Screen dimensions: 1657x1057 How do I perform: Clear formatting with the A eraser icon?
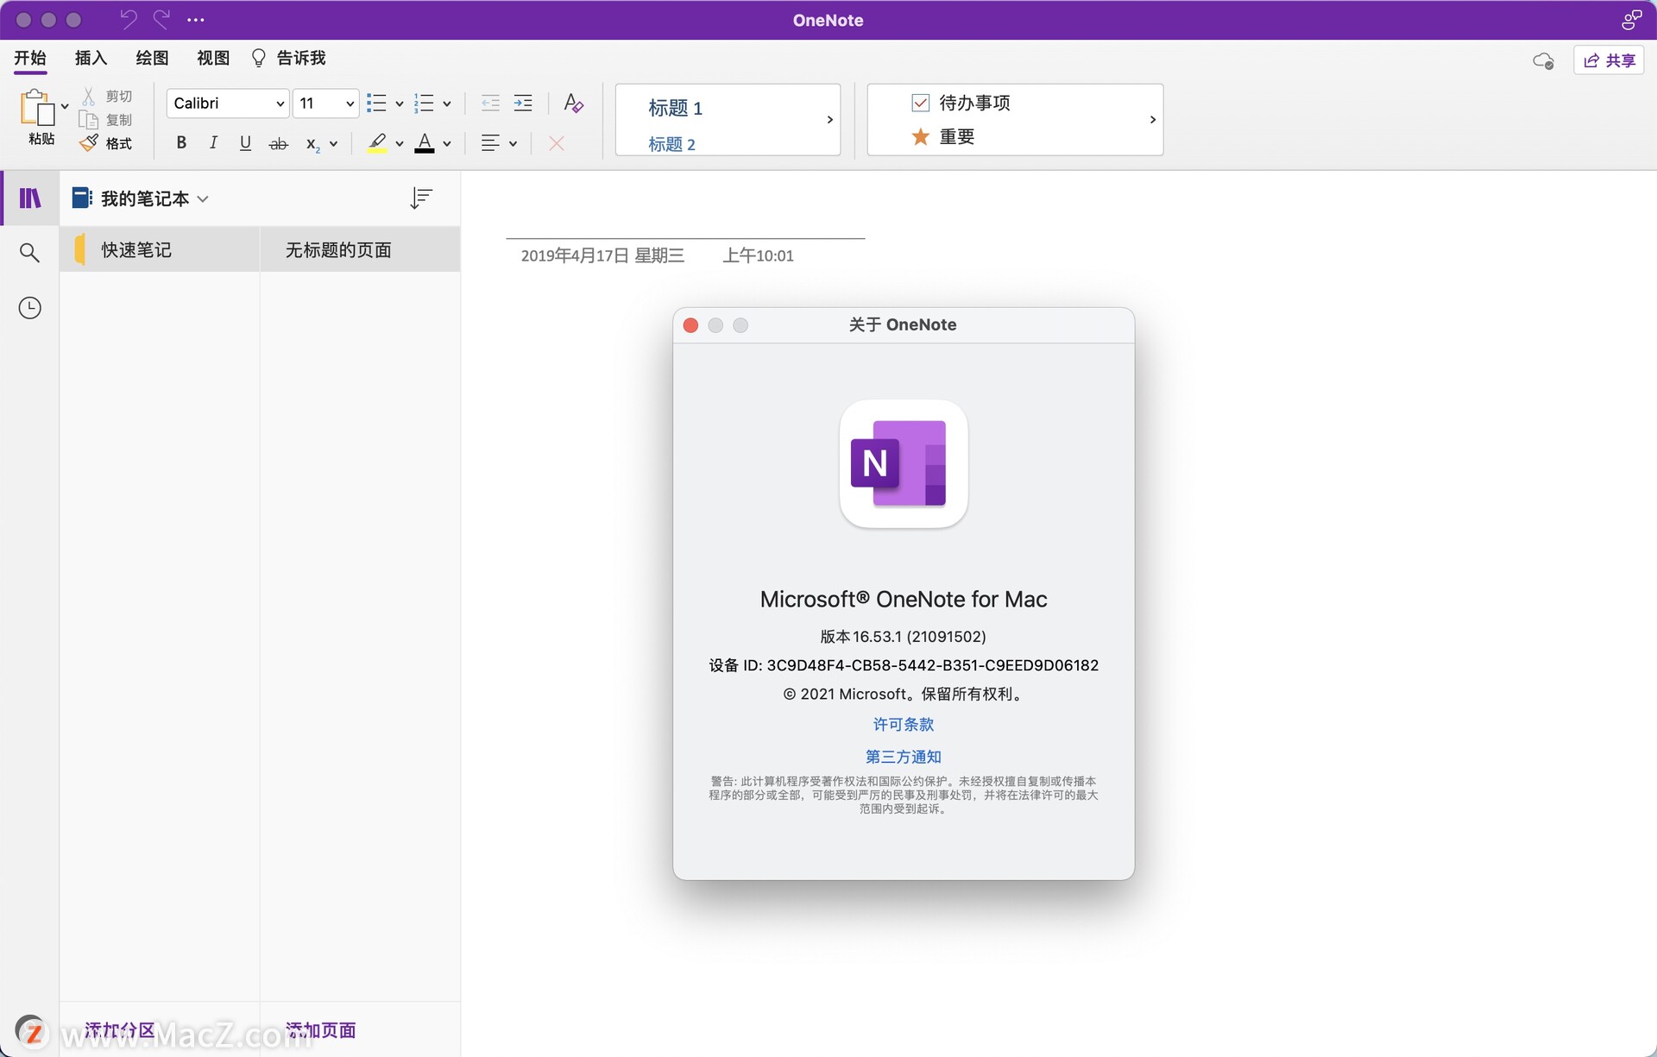(573, 104)
